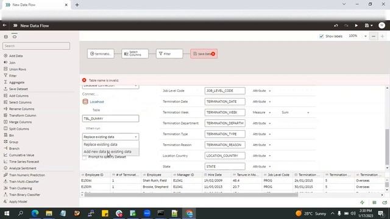Click the undo arrow in header

pos(336,26)
